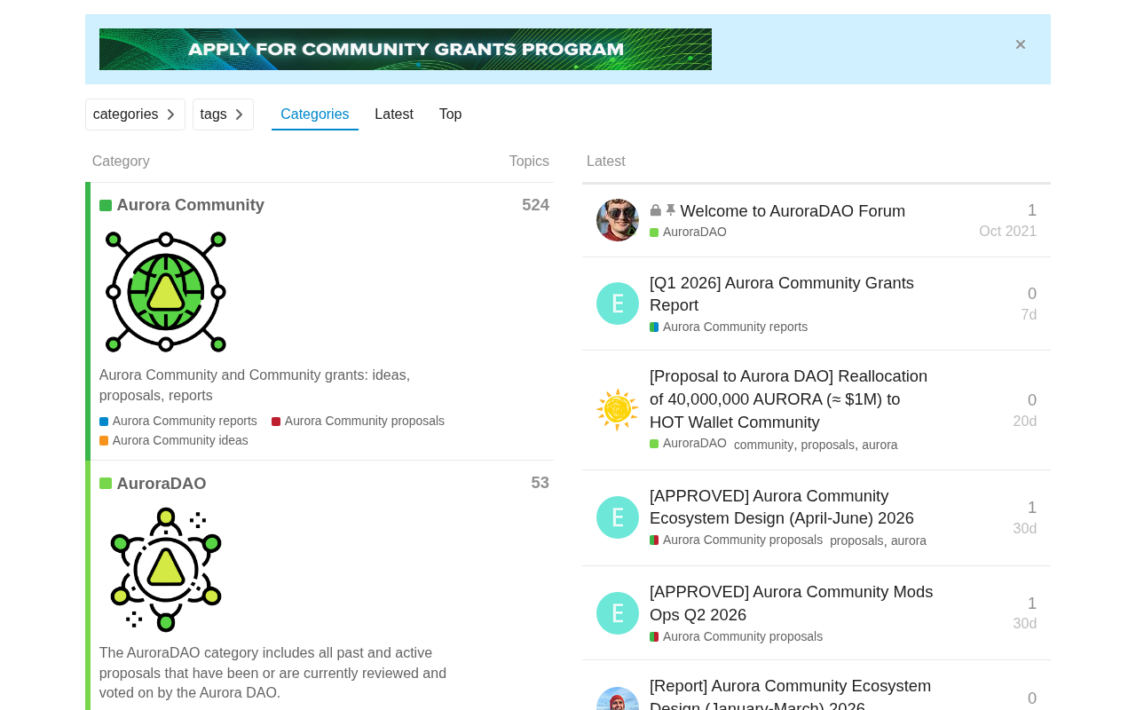Open the 40,000,000 AURORA reallocation proposal
This screenshot has width=1136, height=710.
click(788, 399)
